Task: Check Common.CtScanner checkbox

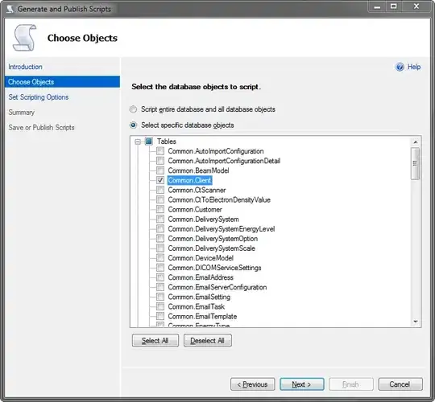Action: 160,190
